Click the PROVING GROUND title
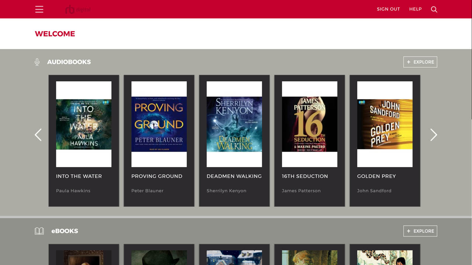The height and width of the screenshot is (265, 472). (157, 176)
